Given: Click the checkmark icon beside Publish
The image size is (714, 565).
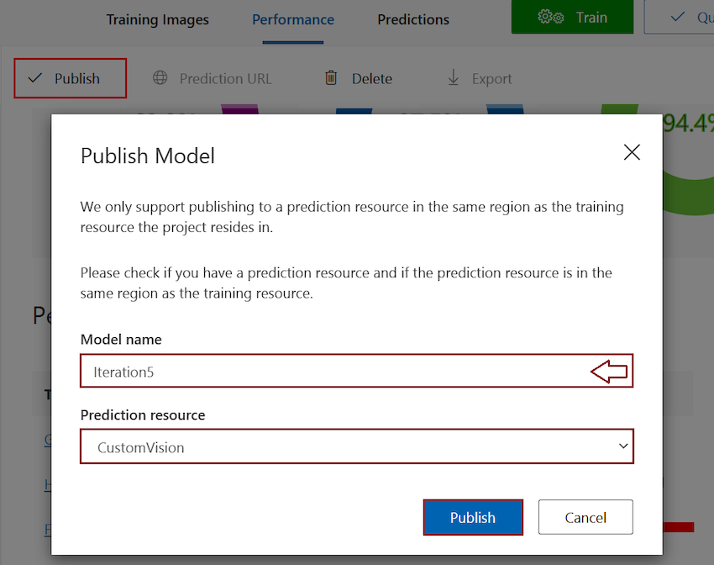Looking at the screenshot, I should tap(35, 78).
